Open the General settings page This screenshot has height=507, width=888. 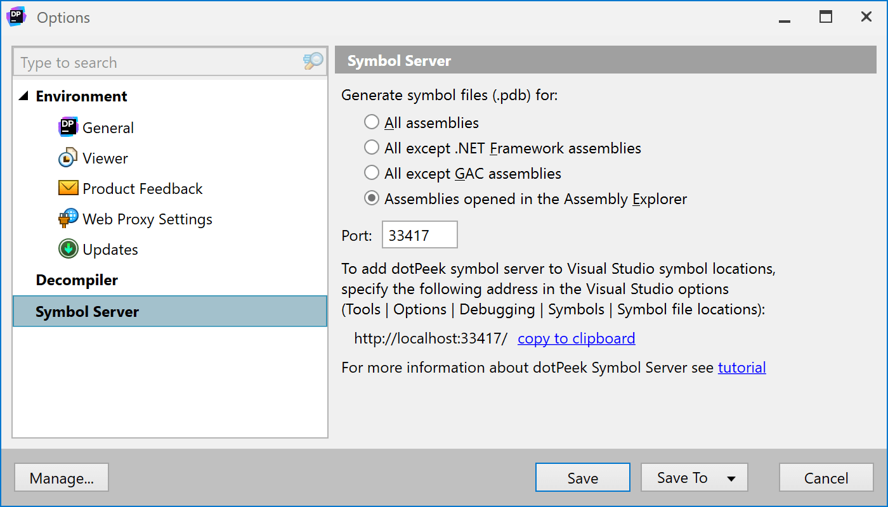108,127
